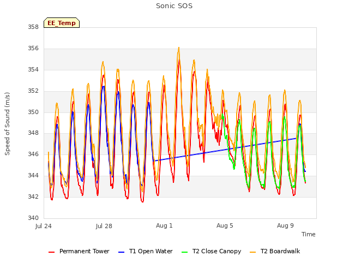Click the blue T1 Open Water swatch
Viewport: 349px width, 262px height.
tap(121, 252)
